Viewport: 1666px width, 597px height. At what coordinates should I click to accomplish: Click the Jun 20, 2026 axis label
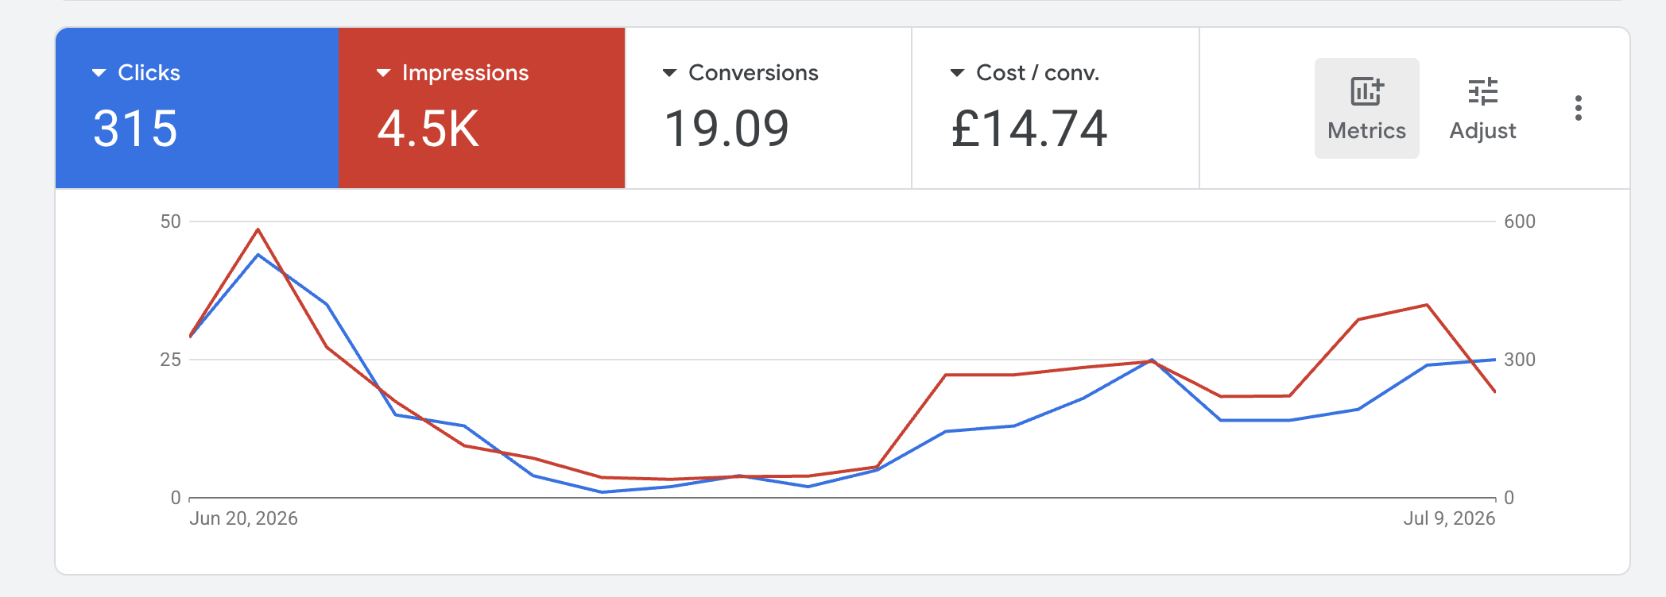point(243,518)
